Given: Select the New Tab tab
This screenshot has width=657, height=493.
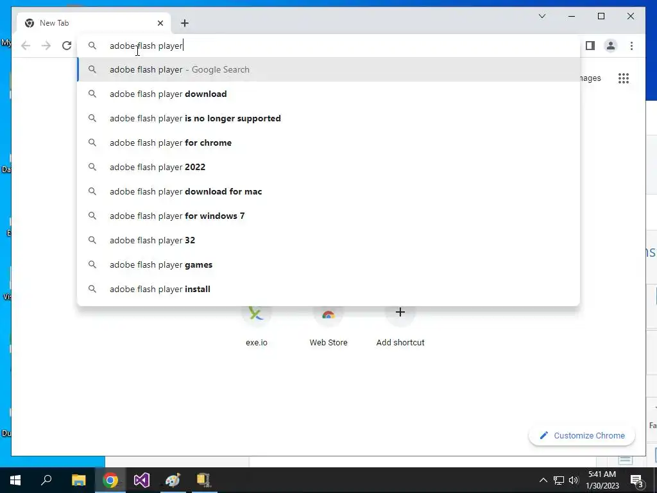Looking at the screenshot, I should pos(94,23).
